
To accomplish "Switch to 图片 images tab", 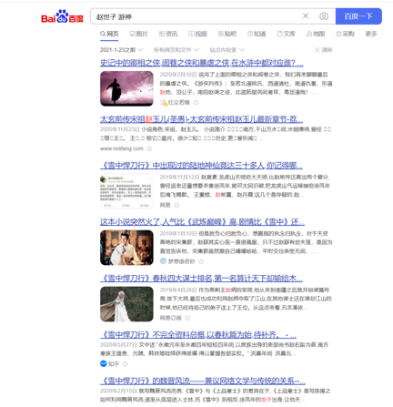I will (138, 34).
